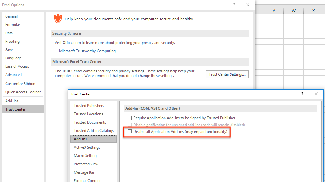Select General in Excel Options sidebar
The image size is (325, 182).
pyautogui.click(x=11, y=16)
